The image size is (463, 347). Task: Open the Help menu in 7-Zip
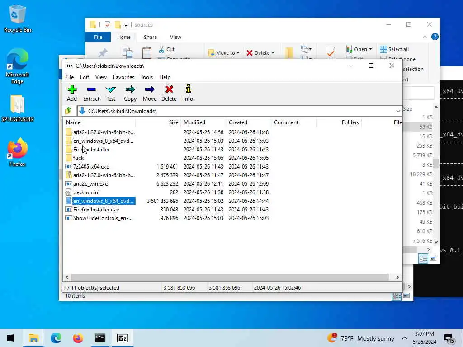tap(165, 77)
